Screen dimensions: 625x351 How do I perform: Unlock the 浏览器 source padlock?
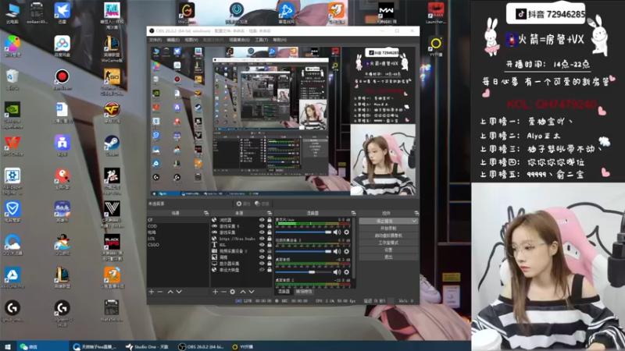[x=270, y=220]
